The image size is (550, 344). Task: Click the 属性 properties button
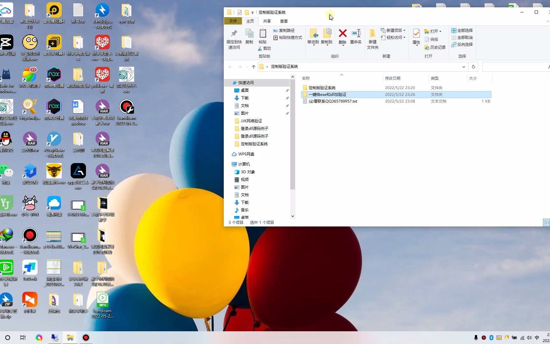pos(416,37)
